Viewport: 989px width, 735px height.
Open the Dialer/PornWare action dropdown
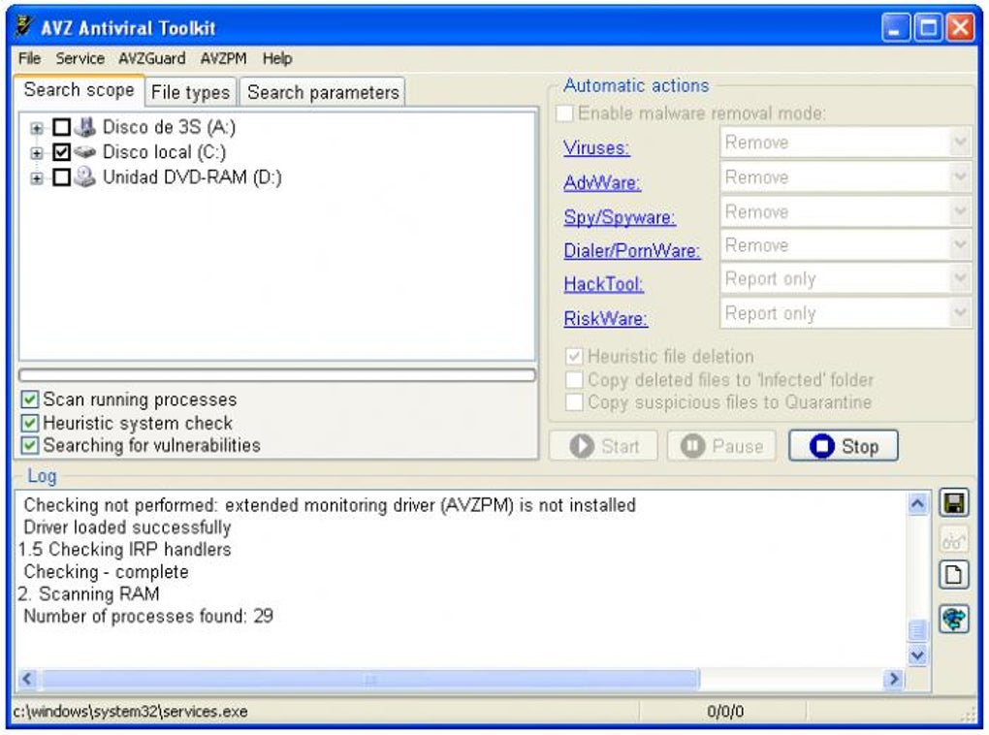(x=959, y=244)
